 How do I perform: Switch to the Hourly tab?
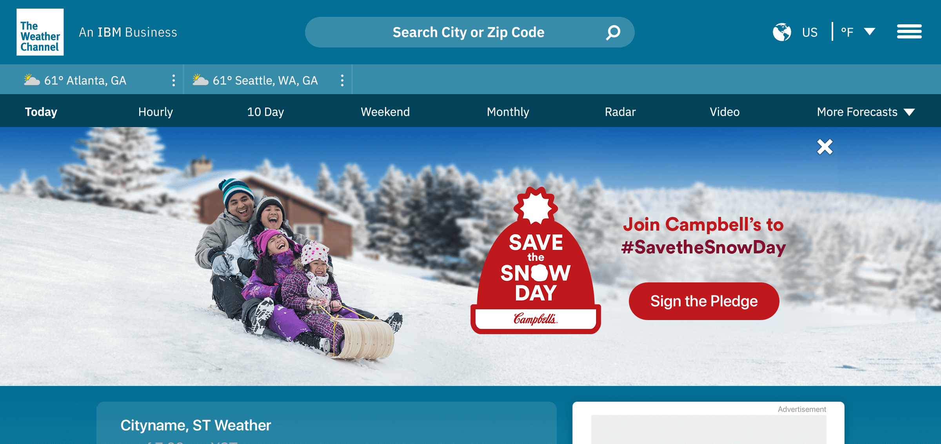click(x=156, y=112)
